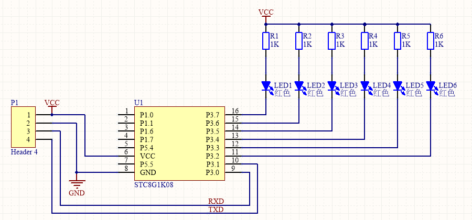The width and height of the screenshot is (472, 220).
Task: Click the TXD net label
Action: 217,210
